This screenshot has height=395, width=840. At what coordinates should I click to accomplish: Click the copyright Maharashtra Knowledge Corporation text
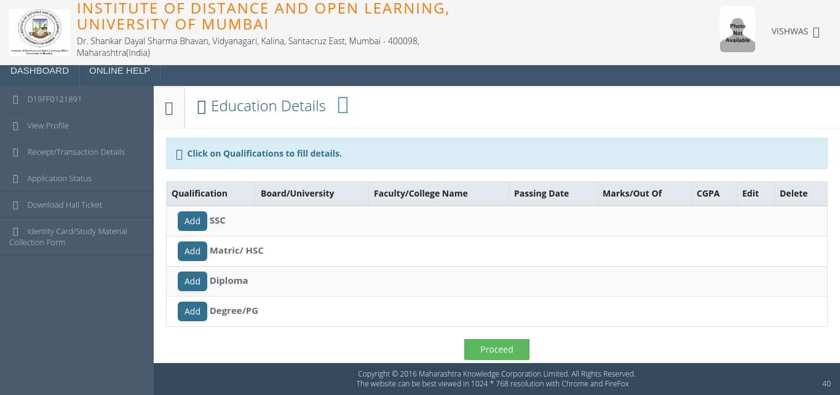[x=496, y=373]
